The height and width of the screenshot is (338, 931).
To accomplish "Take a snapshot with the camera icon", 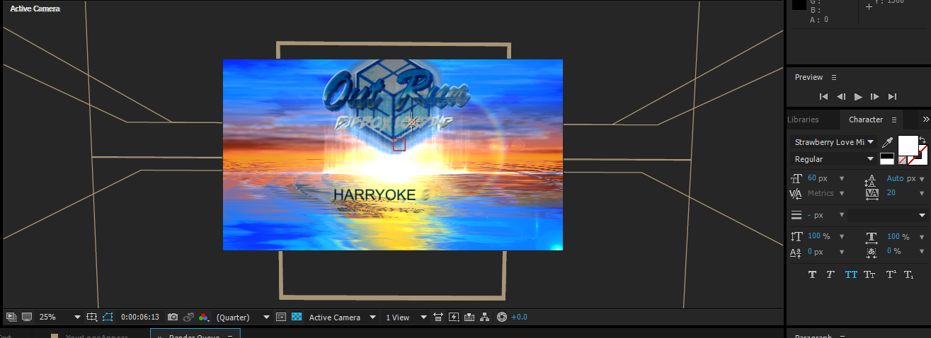I will click(x=173, y=317).
